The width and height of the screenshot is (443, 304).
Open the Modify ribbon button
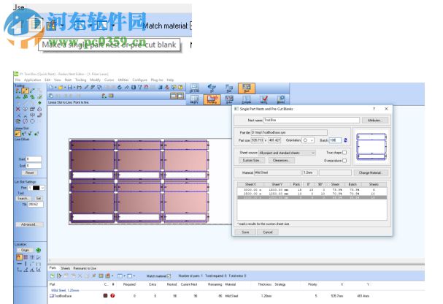point(194,99)
